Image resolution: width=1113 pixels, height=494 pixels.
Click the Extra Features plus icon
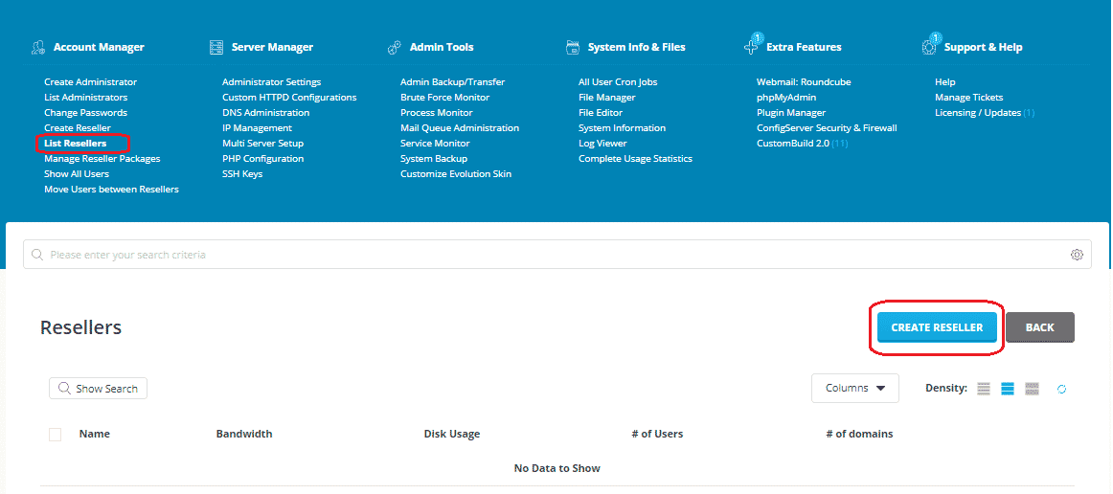[751, 48]
